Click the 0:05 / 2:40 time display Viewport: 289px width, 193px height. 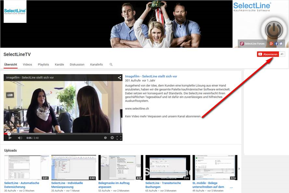click(33, 138)
